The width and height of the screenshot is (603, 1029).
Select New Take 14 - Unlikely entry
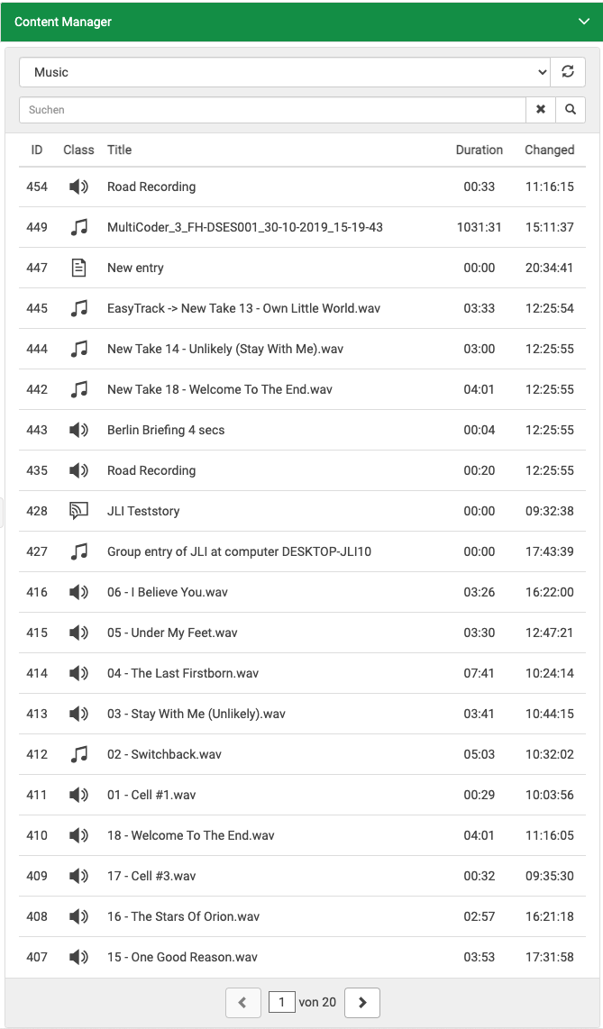[x=224, y=349]
